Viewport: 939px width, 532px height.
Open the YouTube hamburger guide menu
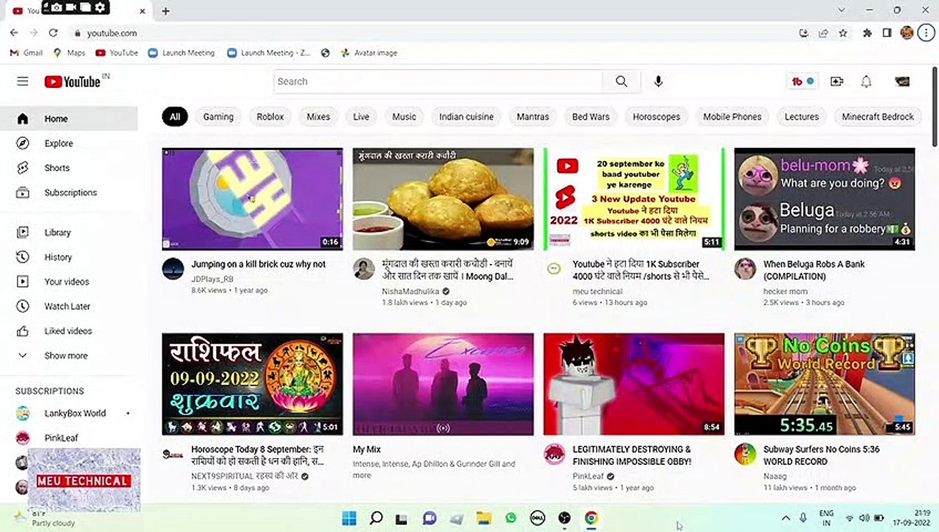pos(23,81)
